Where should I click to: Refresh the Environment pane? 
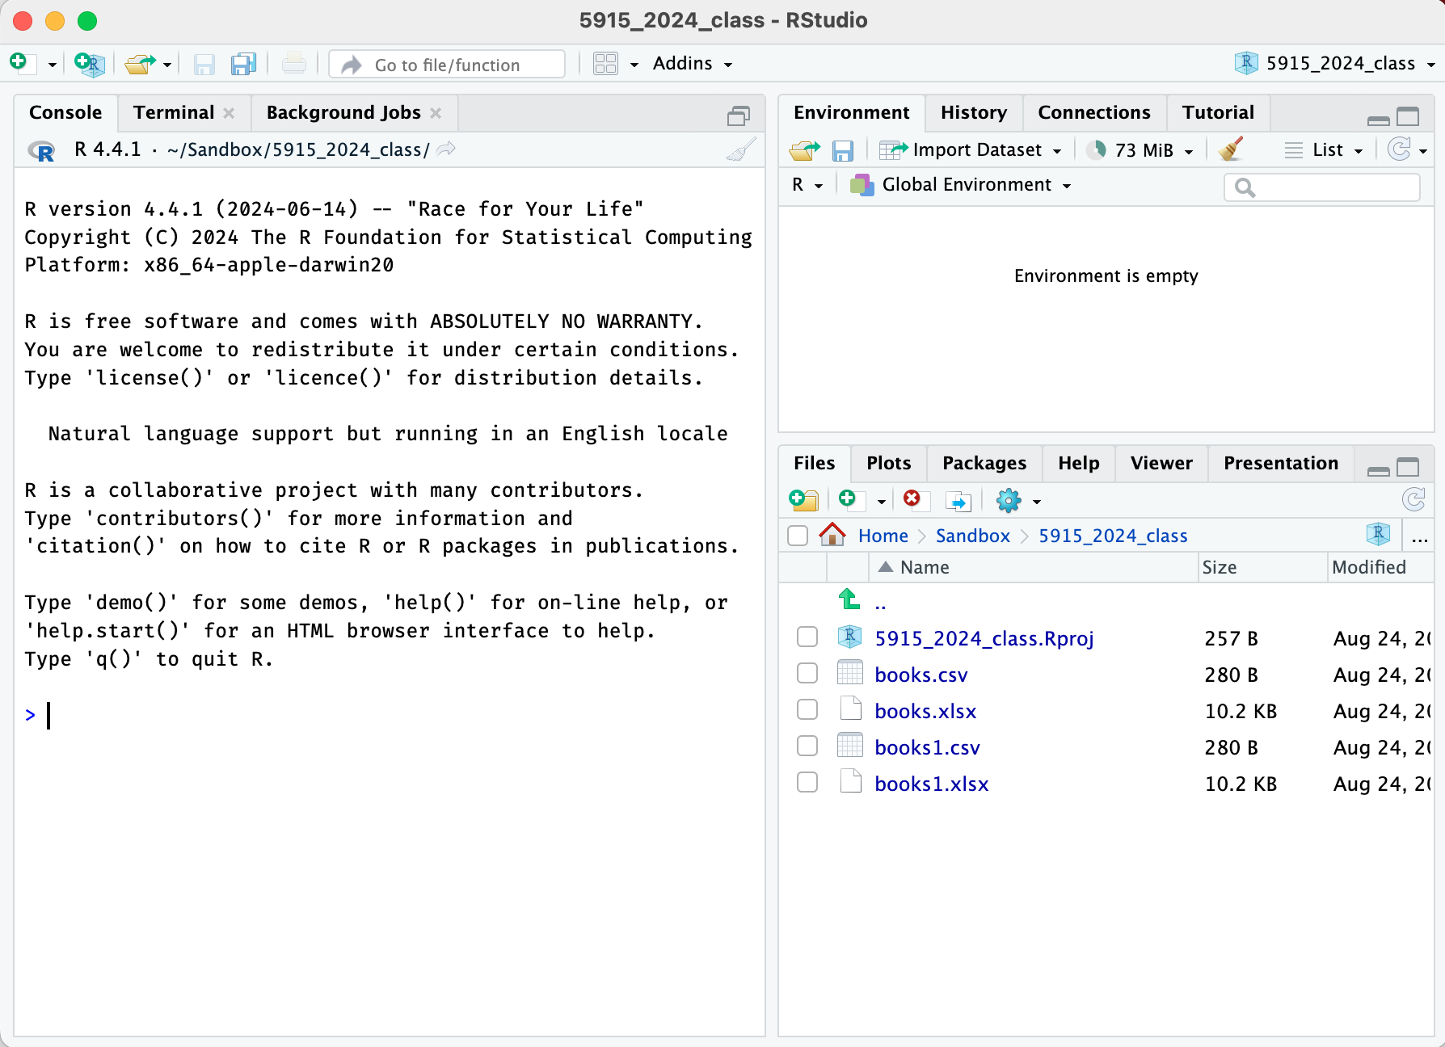tap(1399, 149)
